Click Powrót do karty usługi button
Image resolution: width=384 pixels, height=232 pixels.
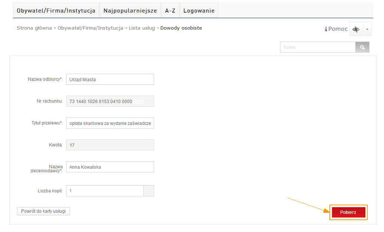(43, 211)
